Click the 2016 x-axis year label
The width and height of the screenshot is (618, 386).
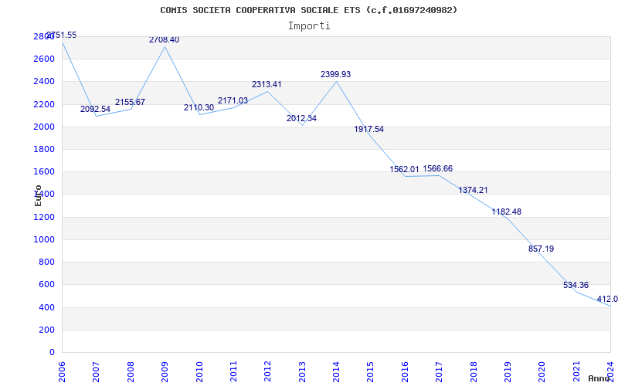pos(405,372)
